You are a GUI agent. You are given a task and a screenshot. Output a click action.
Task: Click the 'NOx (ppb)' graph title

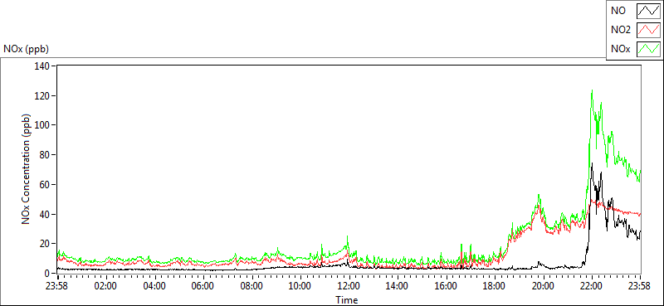click(x=27, y=49)
